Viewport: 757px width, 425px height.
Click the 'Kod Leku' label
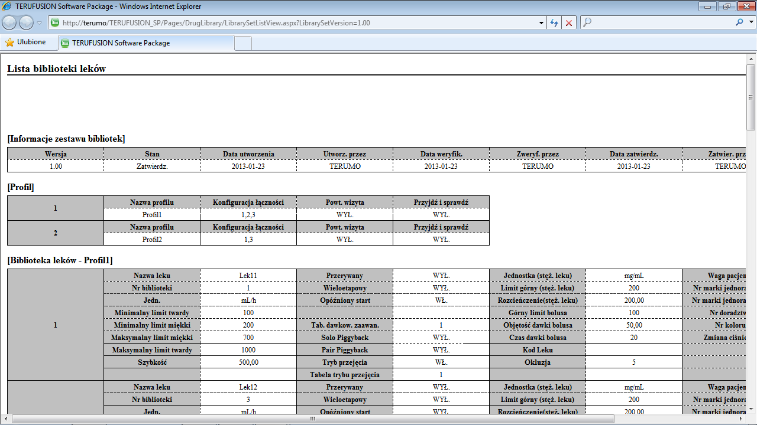tap(538, 350)
